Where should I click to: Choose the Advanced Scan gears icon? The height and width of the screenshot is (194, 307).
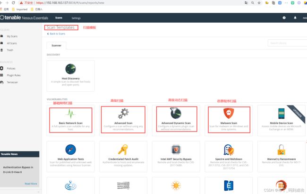coord(123,114)
